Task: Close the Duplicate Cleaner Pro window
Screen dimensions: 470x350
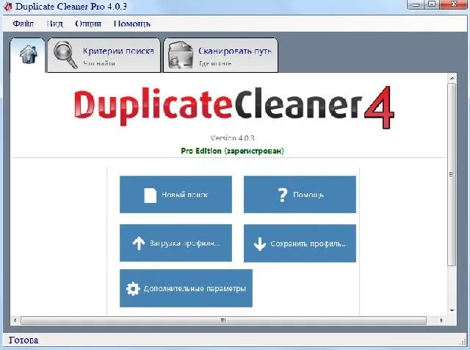Action: click(455, 4)
